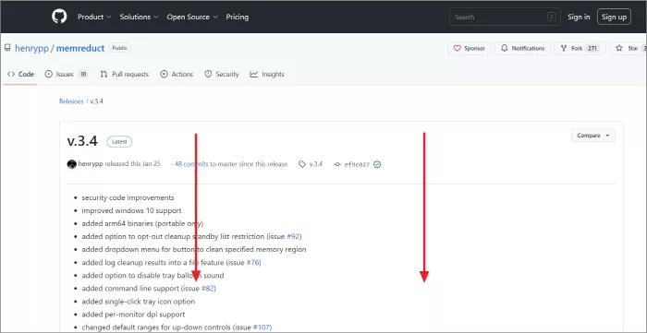Expand the Open Source menu
Image resolution: width=647 pixels, height=333 pixels.
point(192,17)
